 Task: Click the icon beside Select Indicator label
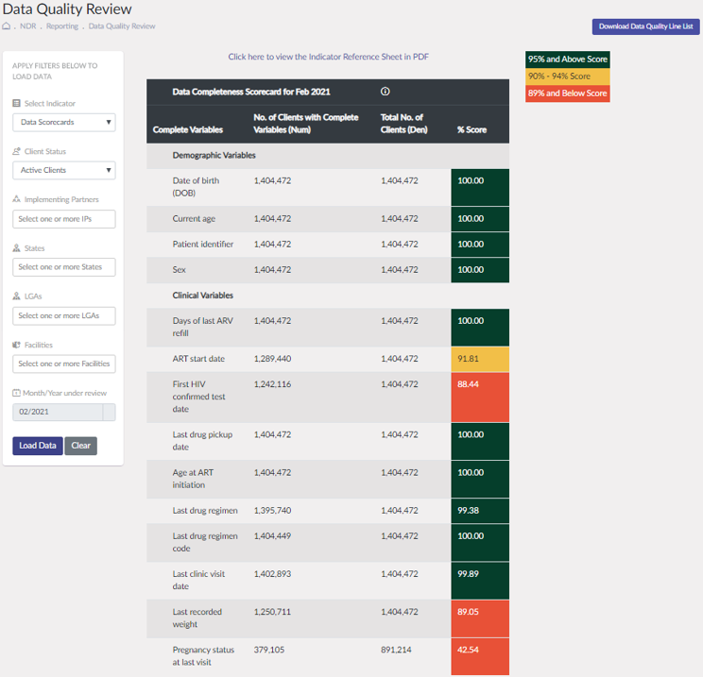[17, 103]
